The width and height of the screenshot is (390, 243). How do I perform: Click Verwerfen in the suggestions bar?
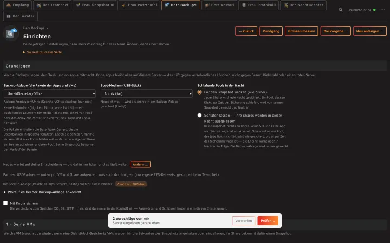[244, 221]
